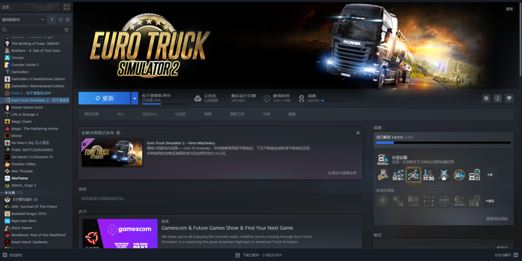Click the Bigscreen Beta icon

coord(7,221)
